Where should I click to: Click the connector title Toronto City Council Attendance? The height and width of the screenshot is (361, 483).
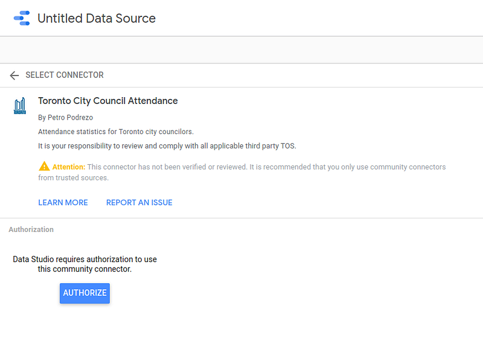tap(107, 101)
